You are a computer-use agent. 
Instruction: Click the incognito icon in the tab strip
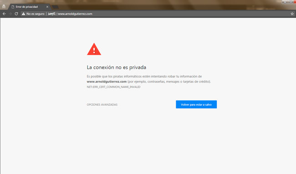4,7
